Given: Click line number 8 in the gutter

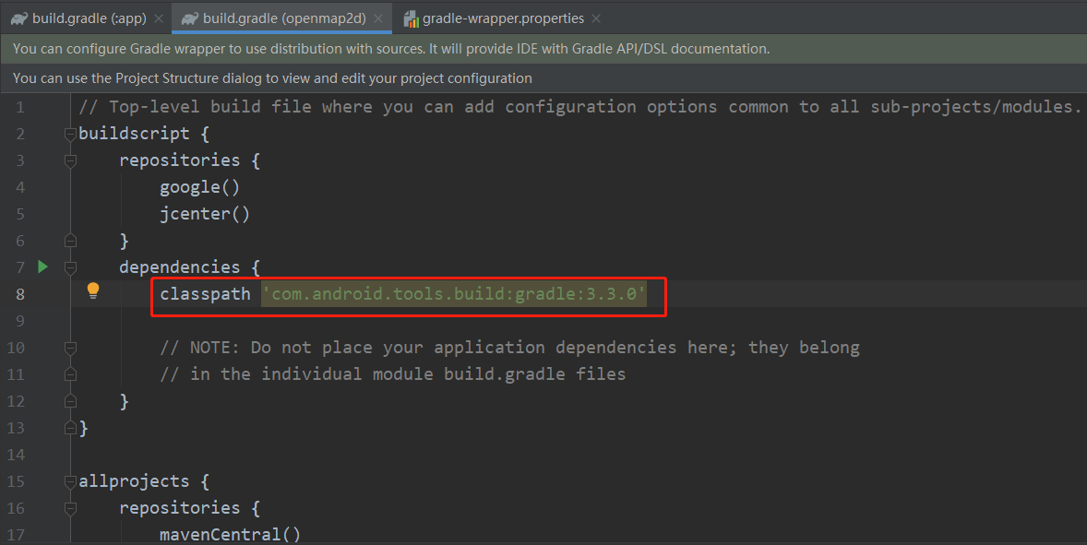Looking at the screenshot, I should (x=20, y=294).
